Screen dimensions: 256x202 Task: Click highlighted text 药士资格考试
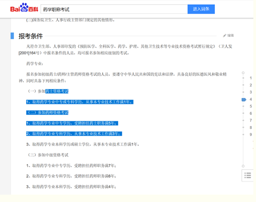coord(57,91)
